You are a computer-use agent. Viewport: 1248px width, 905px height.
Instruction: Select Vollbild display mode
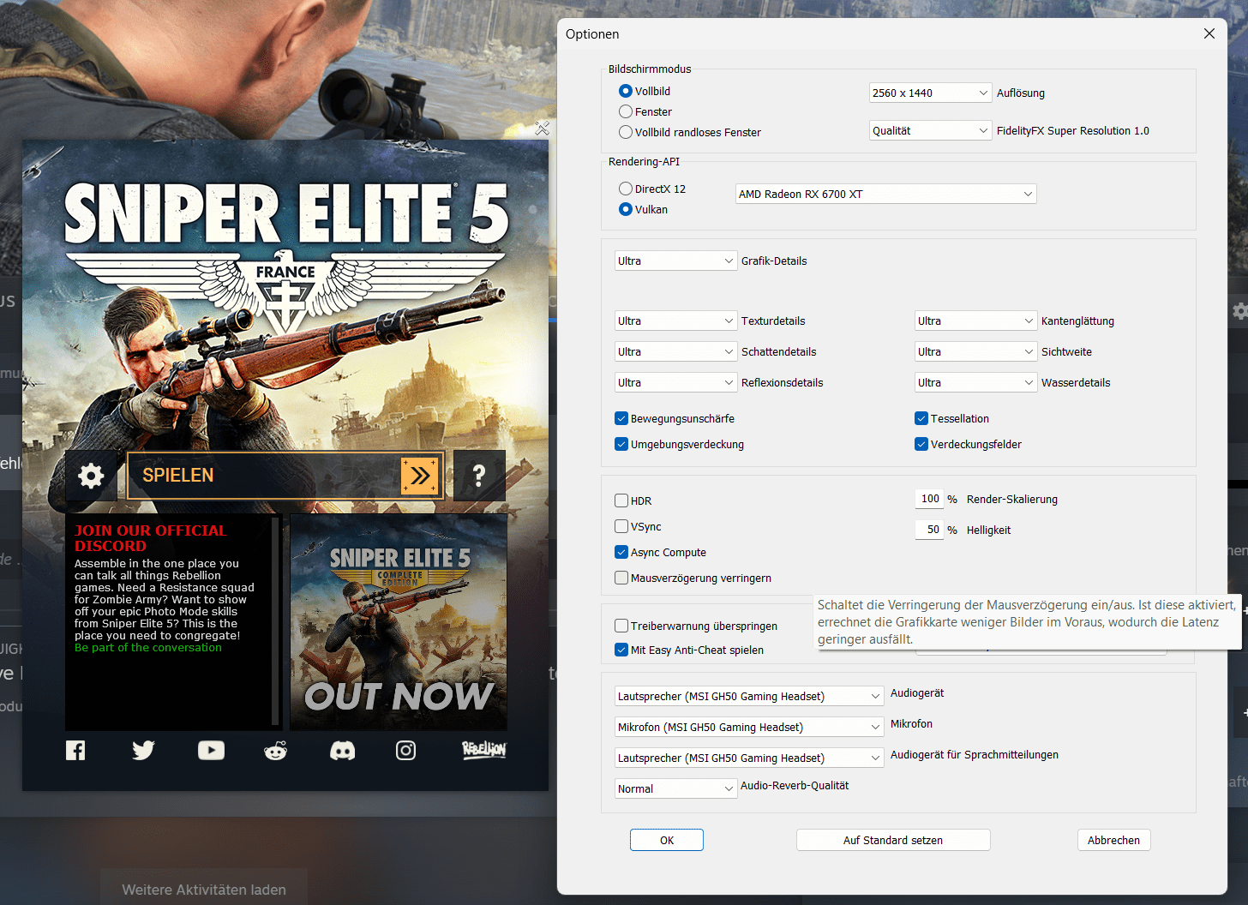[626, 91]
